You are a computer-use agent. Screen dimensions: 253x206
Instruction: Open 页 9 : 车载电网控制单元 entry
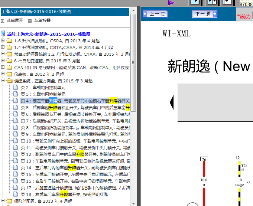click(75, 134)
